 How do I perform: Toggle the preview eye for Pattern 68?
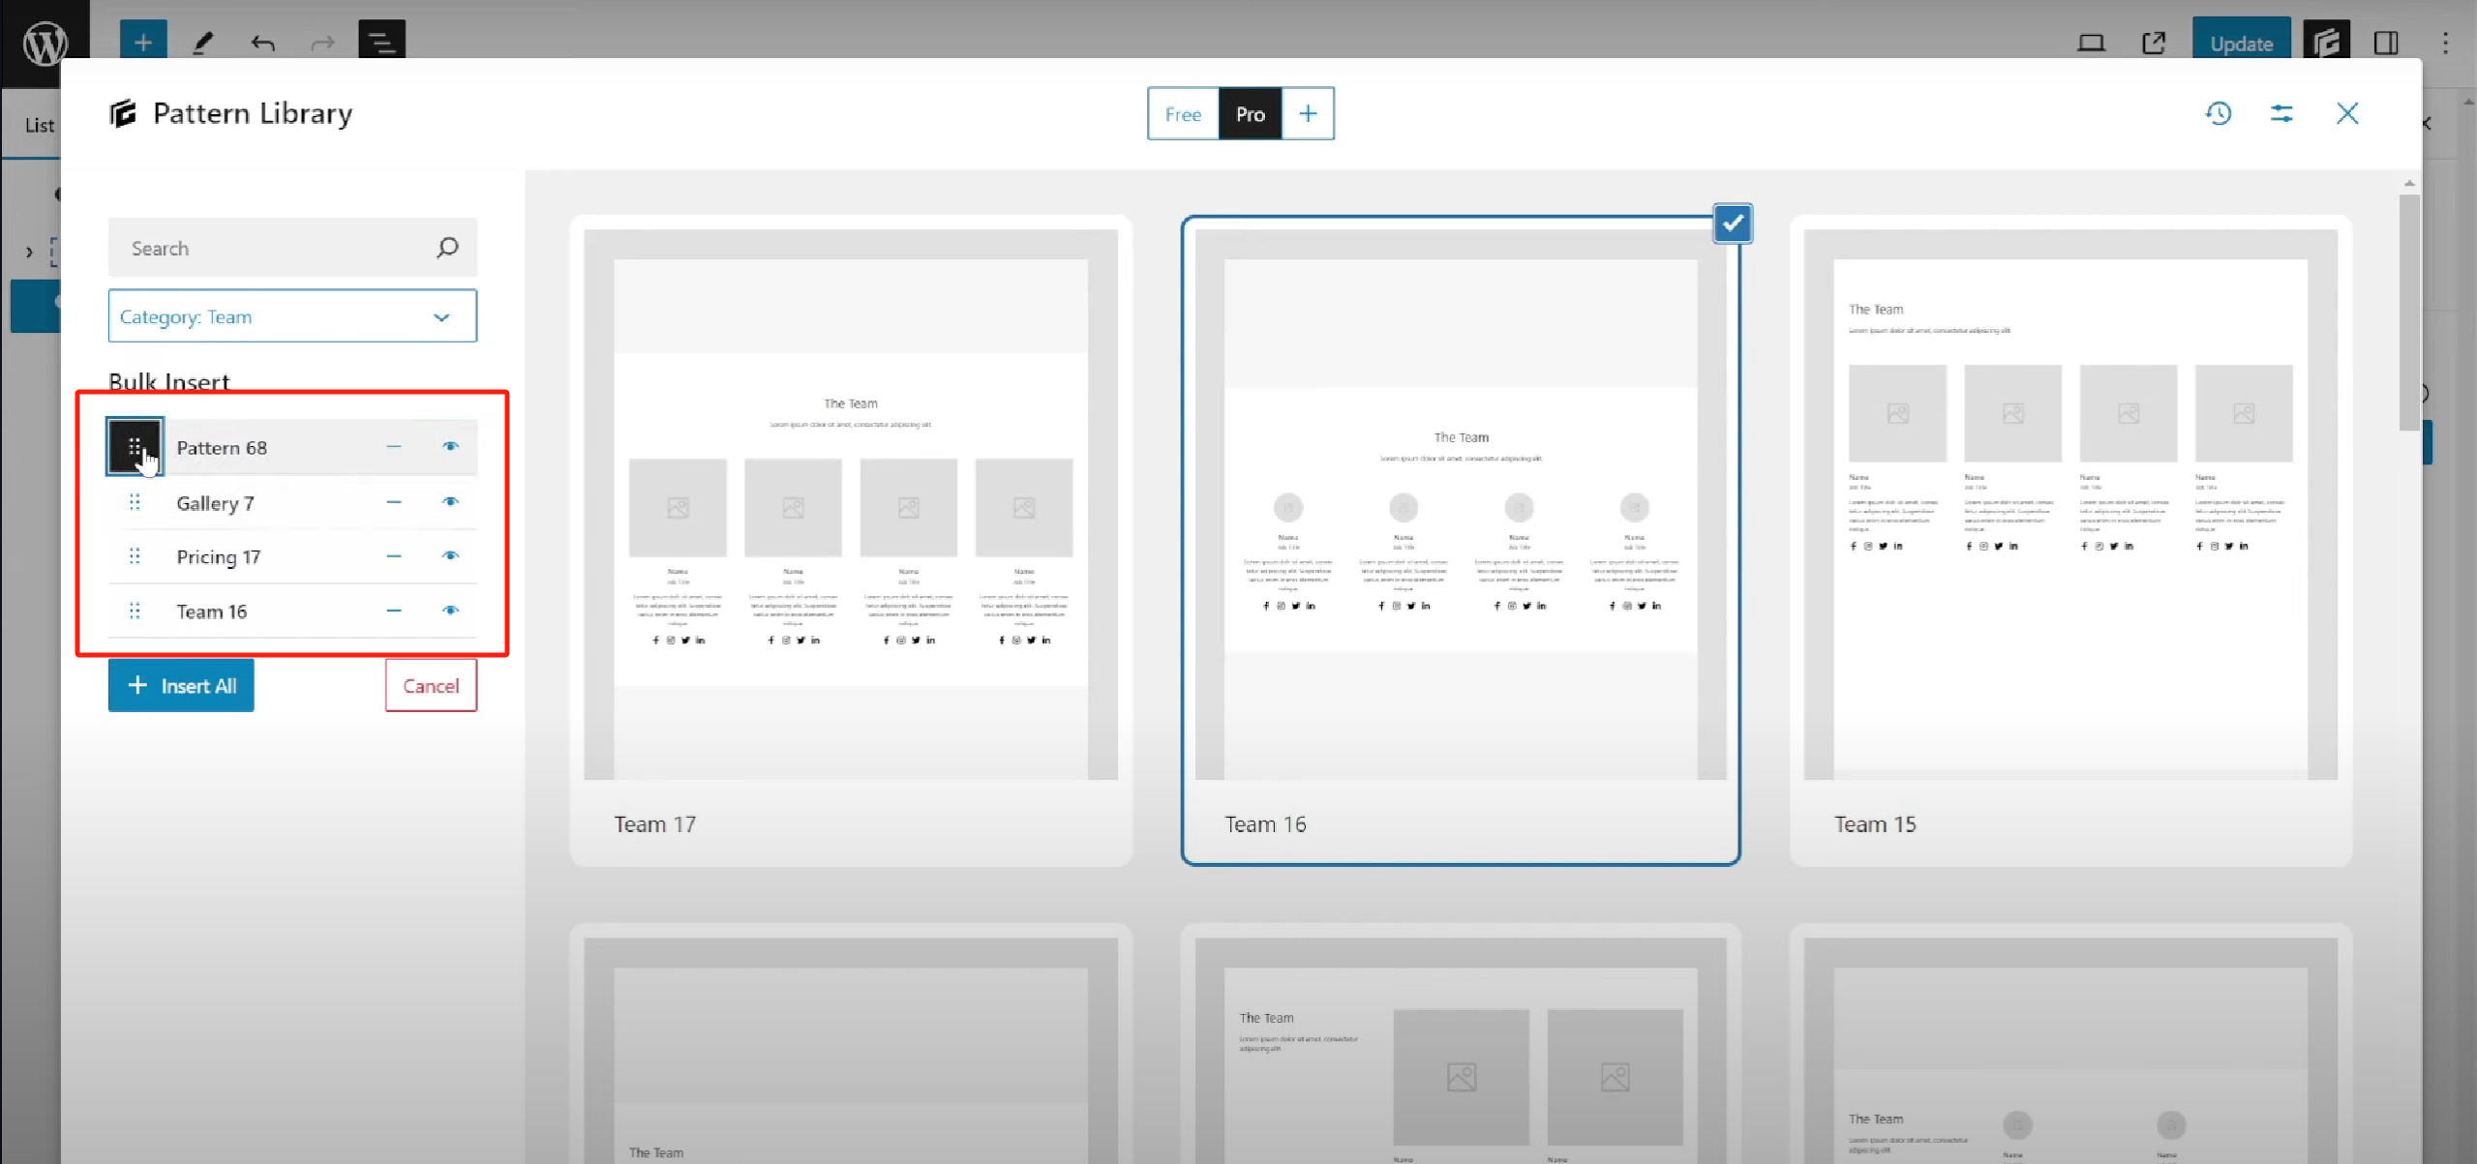450,446
